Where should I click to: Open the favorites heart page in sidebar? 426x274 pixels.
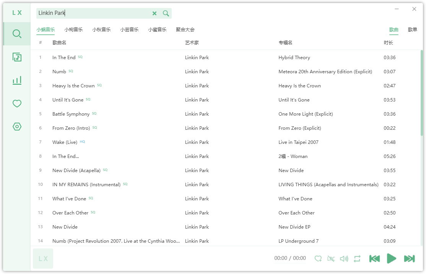[x=17, y=103]
